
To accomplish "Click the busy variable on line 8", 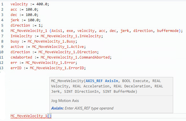I will pyautogui.click(x=16, y=41).
